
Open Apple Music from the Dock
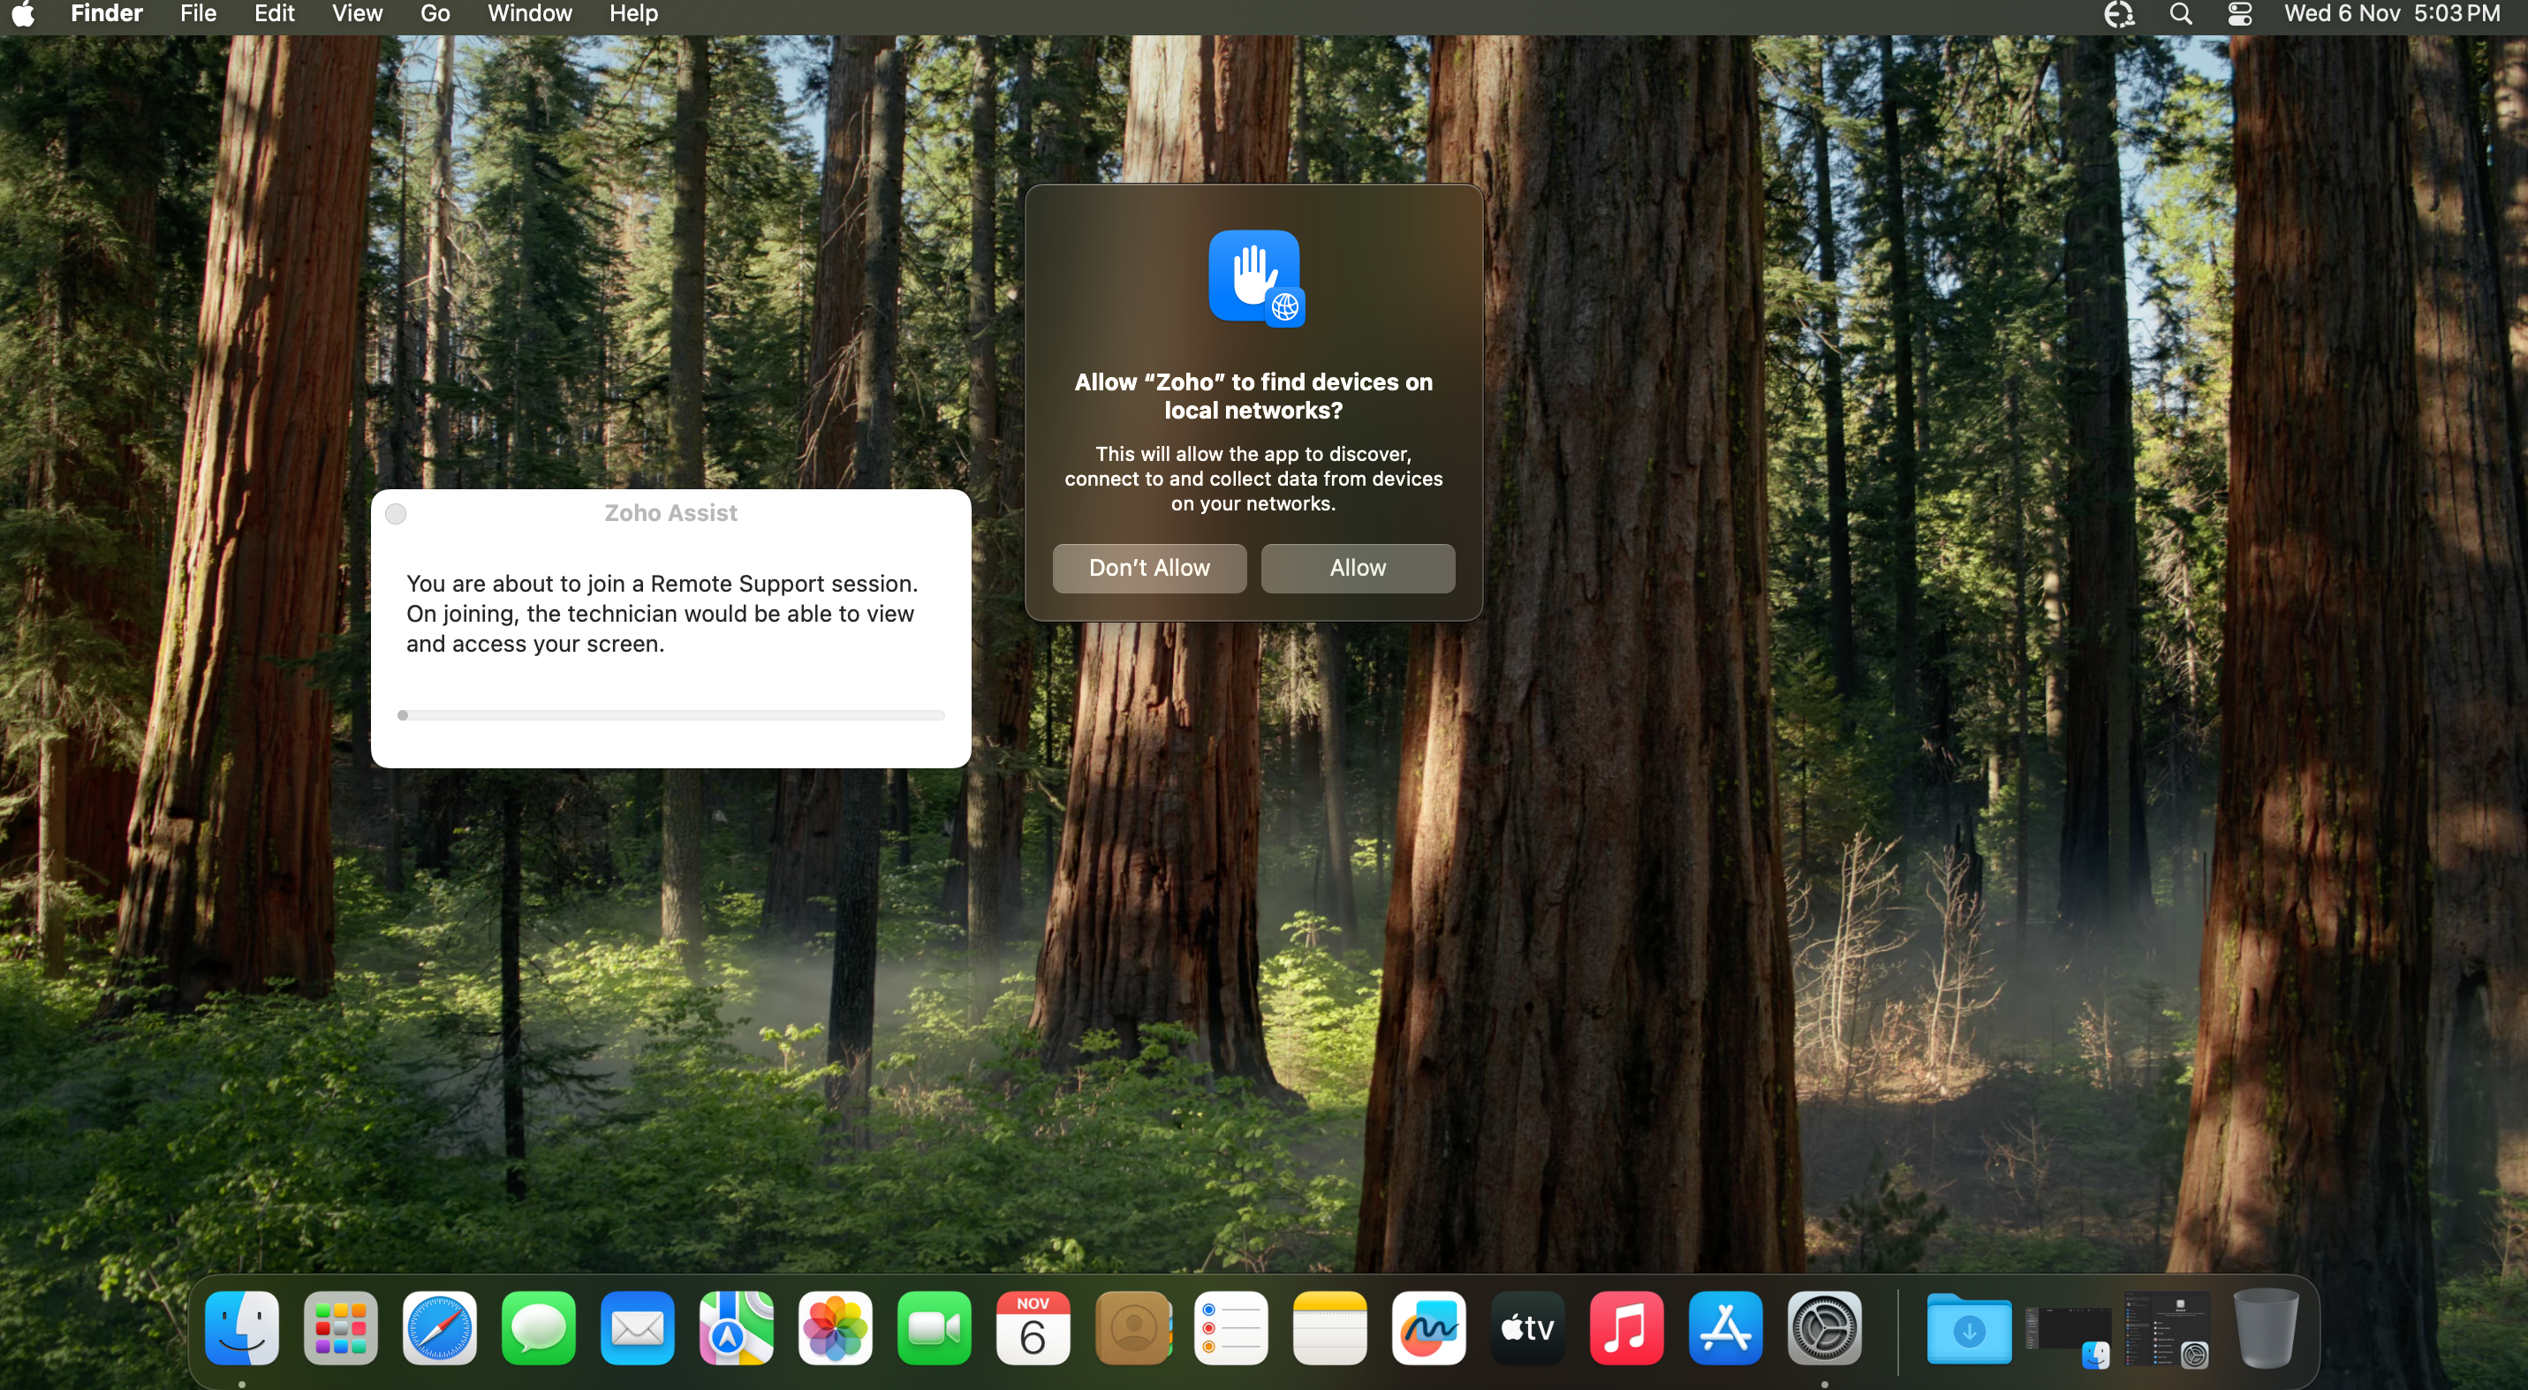tap(1626, 1329)
